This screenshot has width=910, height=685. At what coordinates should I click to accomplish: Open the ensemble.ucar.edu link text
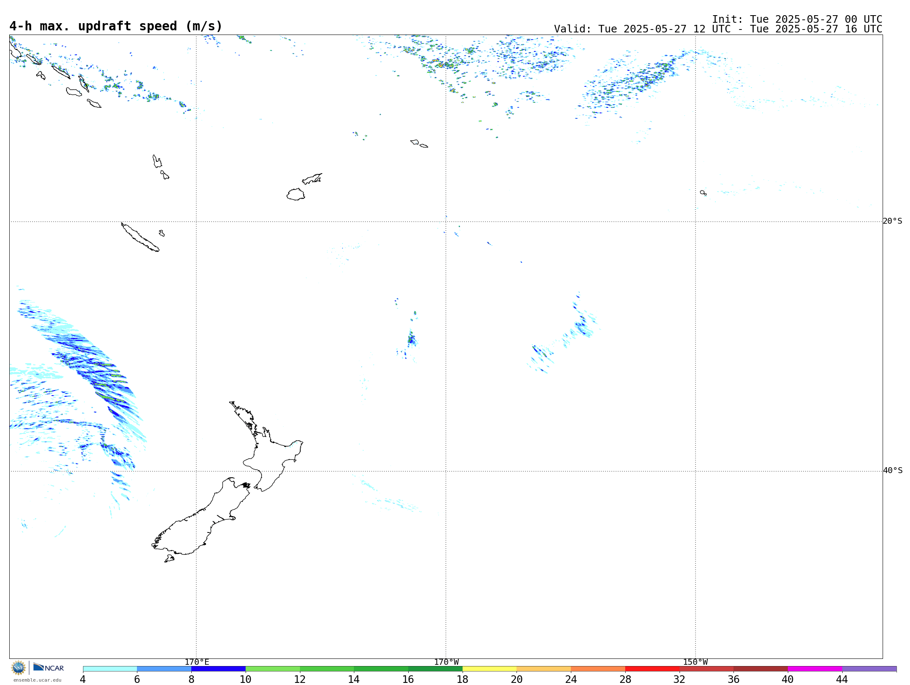(37, 680)
